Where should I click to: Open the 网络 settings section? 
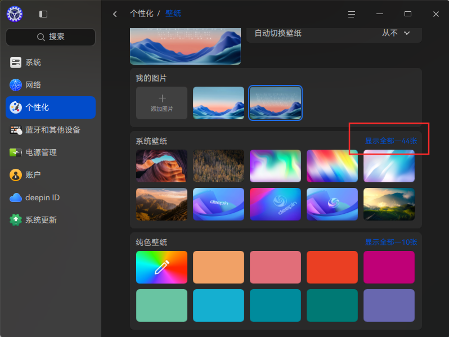[x=51, y=85]
